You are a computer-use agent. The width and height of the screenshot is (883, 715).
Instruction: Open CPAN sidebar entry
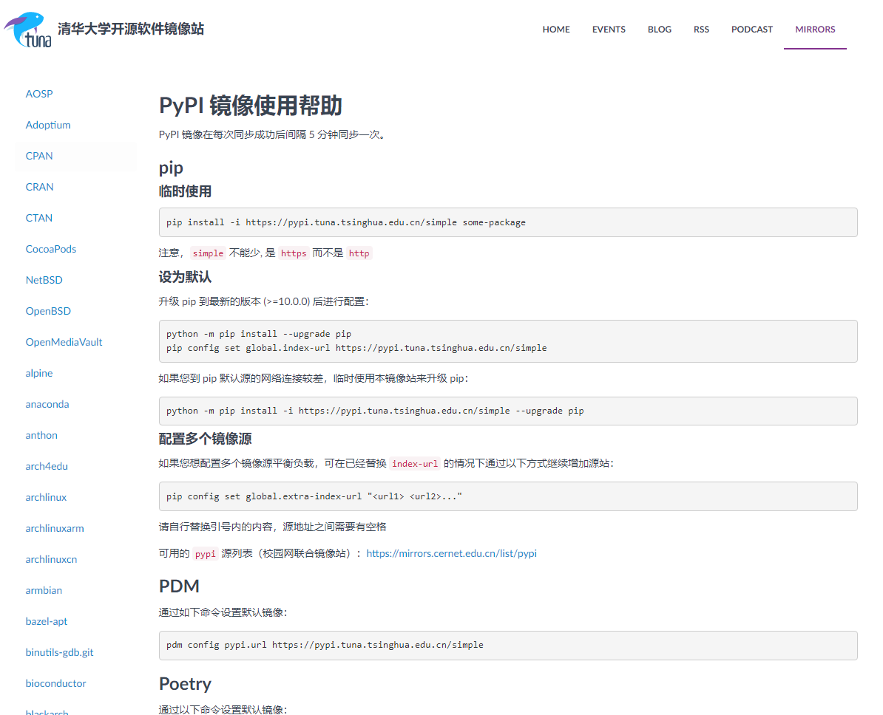(x=39, y=156)
